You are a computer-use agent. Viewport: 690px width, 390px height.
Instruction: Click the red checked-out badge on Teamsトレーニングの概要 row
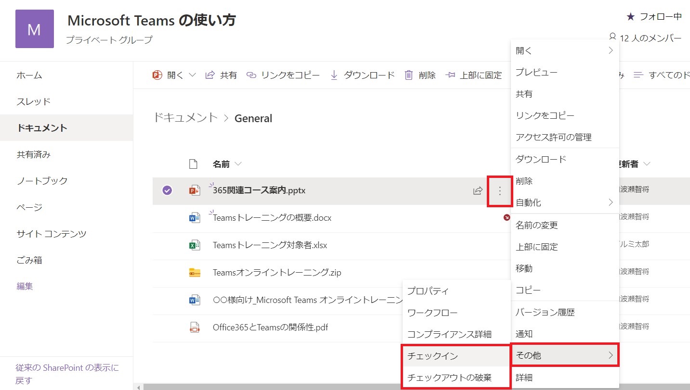coord(507,217)
